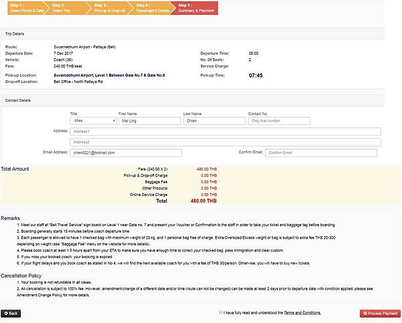Focus the Contact No. field
Viewport: 402px width, 323px height.
(x=279, y=121)
